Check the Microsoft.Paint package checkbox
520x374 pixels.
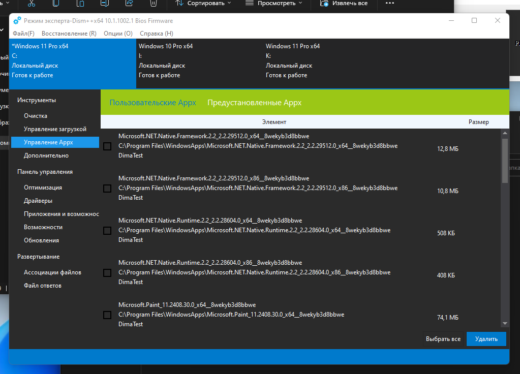point(107,315)
